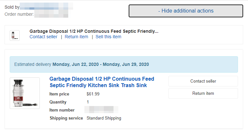Click the $61.99 item price value
Viewport: 248px width, 134px height.
point(93,94)
